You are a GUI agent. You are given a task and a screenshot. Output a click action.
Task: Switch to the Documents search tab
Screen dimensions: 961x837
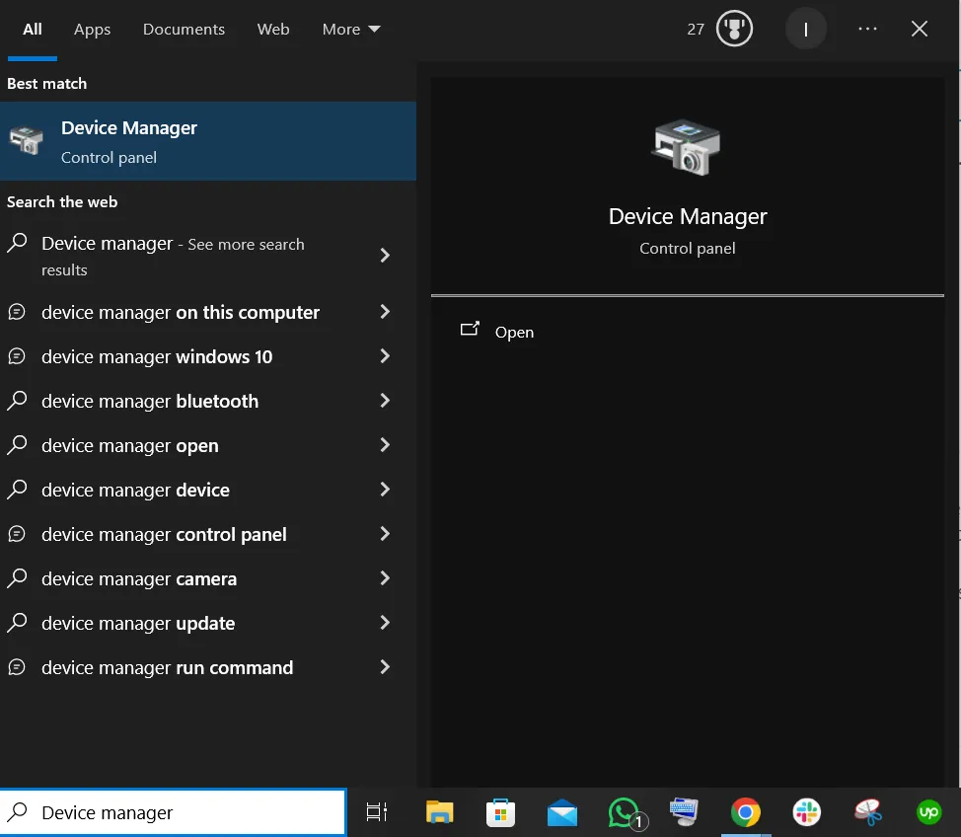(x=184, y=29)
